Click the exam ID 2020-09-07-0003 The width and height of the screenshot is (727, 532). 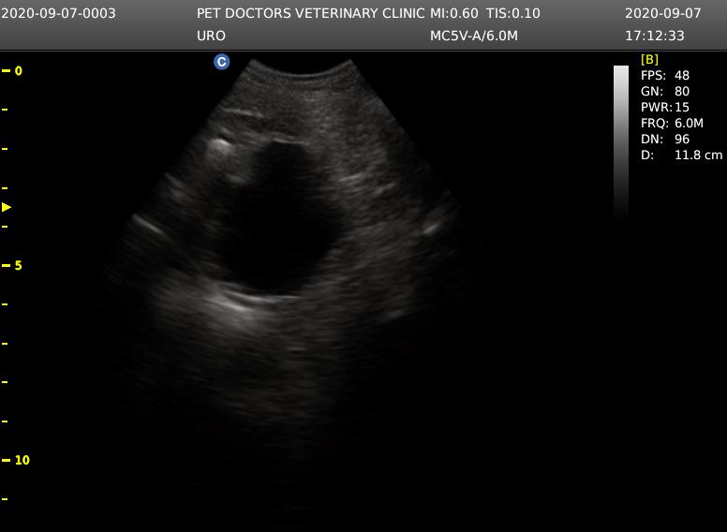click(58, 13)
